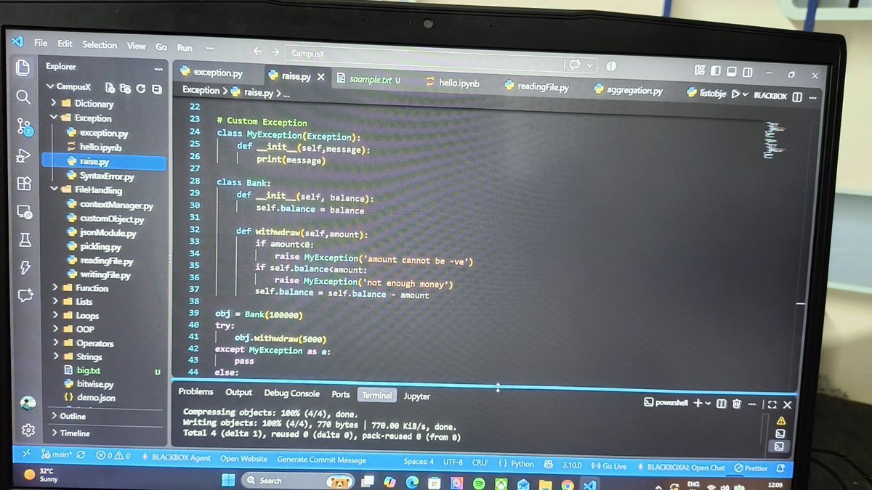872x490 pixels.
Task: Open the Manage gear icon
Action: (28, 430)
